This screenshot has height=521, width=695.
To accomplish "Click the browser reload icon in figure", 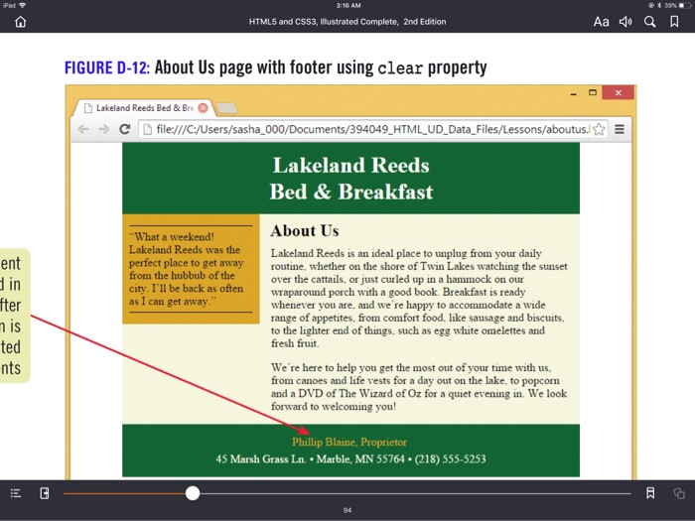I will click(125, 129).
